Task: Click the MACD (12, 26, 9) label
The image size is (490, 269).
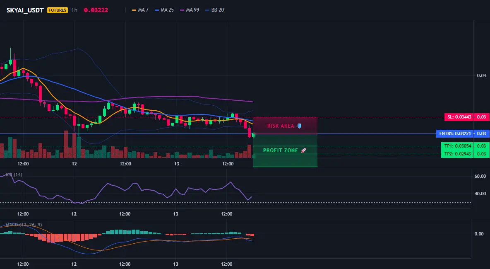Action: (x=24, y=225)
